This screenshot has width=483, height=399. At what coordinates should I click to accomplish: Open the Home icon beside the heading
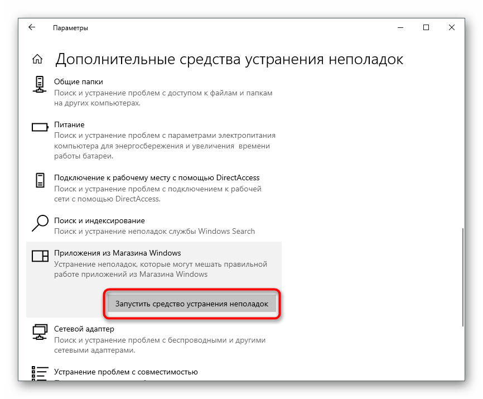point(37,59)
